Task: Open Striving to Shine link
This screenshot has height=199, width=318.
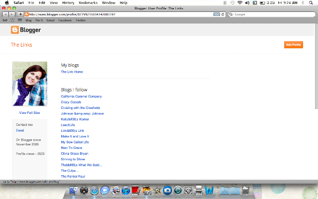Action: pos(73,159)
